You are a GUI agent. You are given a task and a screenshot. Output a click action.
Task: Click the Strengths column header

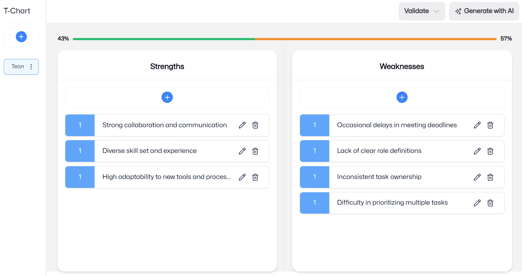pyautogui.click(x=167, y=67)
